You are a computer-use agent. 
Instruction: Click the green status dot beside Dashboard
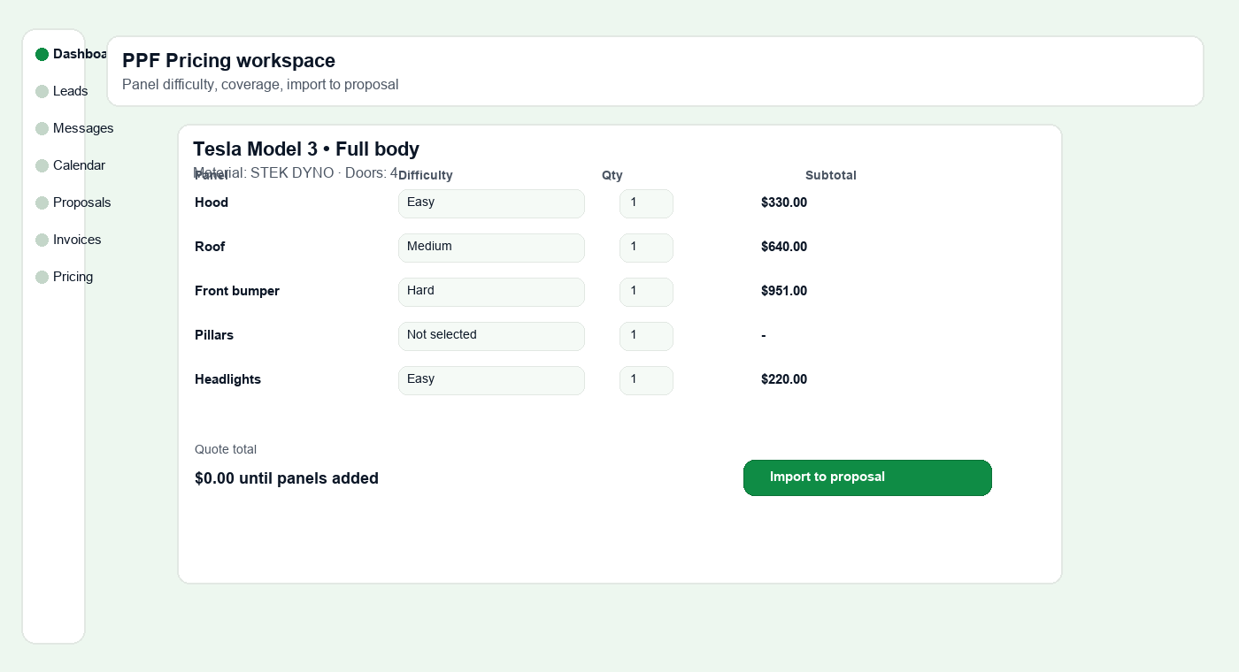42,54
